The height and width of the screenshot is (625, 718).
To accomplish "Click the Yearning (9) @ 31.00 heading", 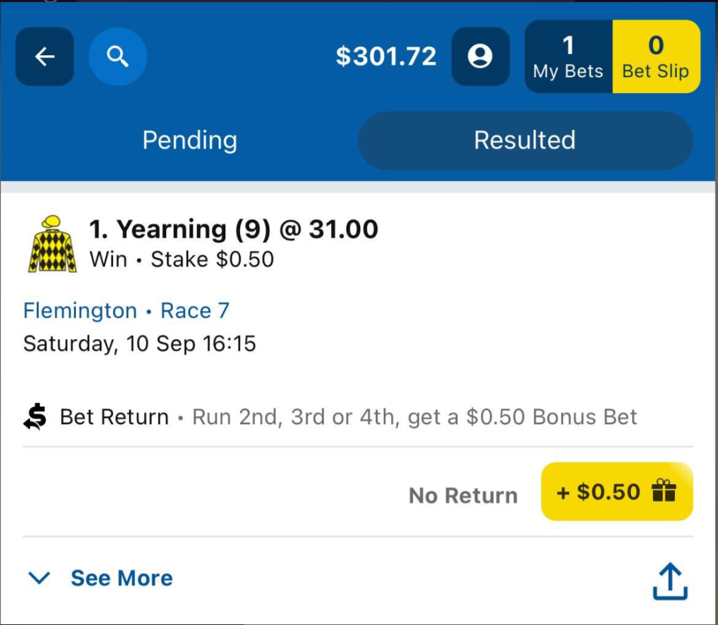I will coord(233,229).
